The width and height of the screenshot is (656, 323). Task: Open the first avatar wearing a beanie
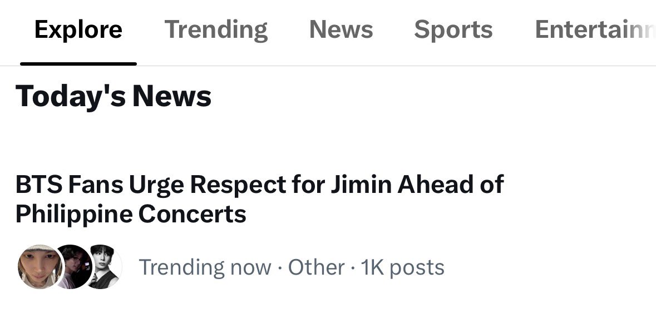(x=40, y=267)
